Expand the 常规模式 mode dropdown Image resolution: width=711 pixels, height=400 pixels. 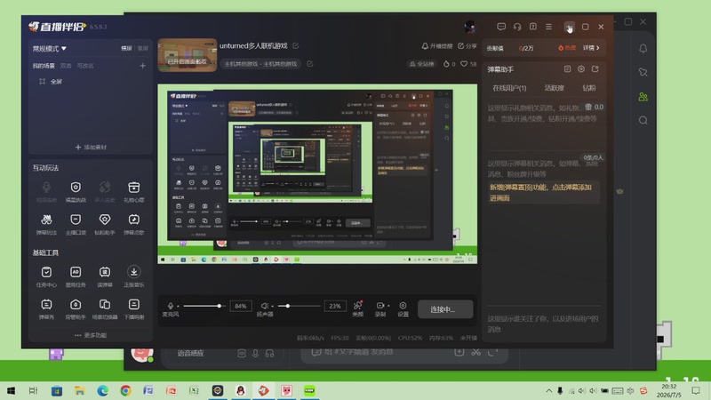[50, 49]
